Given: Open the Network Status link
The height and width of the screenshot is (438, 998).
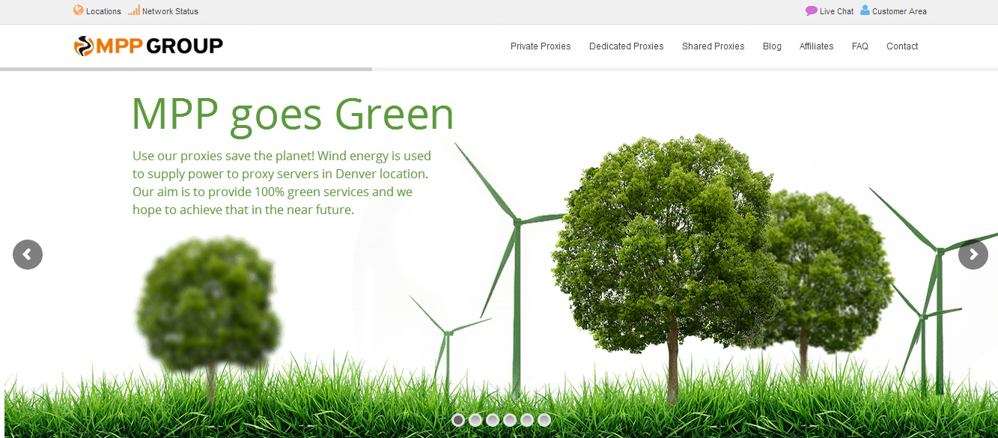Looking at the screenshot, I should 170,11.
